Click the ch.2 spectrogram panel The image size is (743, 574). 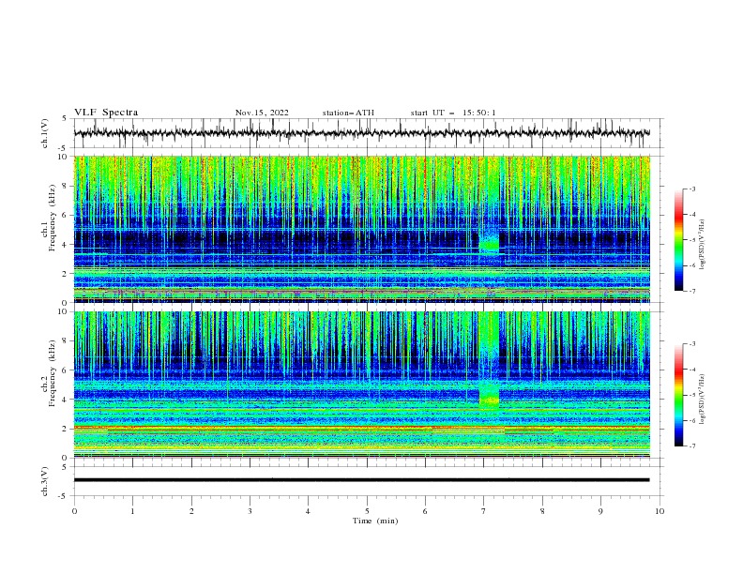(362, 385)
